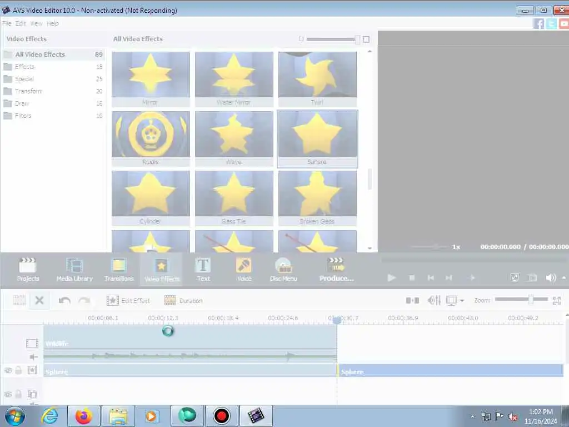Select the Special folder
The height and width of the screenshot is (427, 569).
(x=53, y=79)
